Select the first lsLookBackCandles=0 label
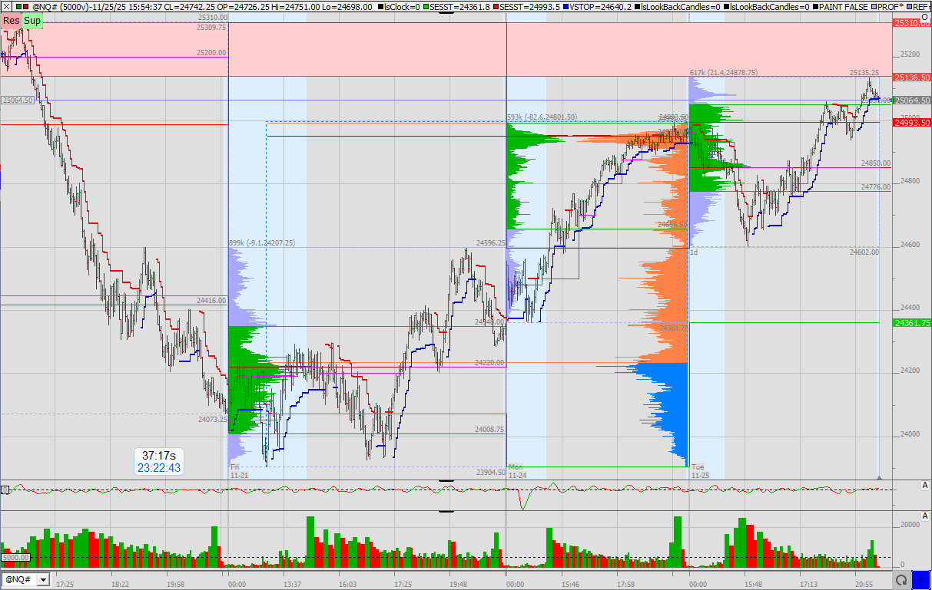The height and width of the screenshot is (590, 932). pos(679,6)
